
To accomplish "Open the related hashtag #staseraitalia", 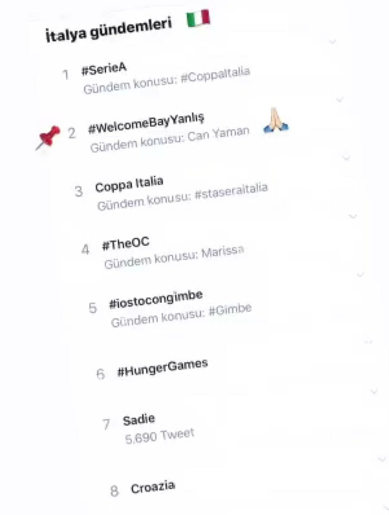I will coord(231,192).
